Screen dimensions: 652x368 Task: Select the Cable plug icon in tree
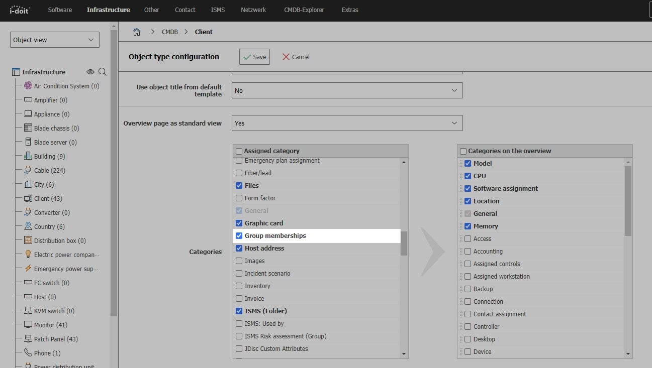coord(27,170)
